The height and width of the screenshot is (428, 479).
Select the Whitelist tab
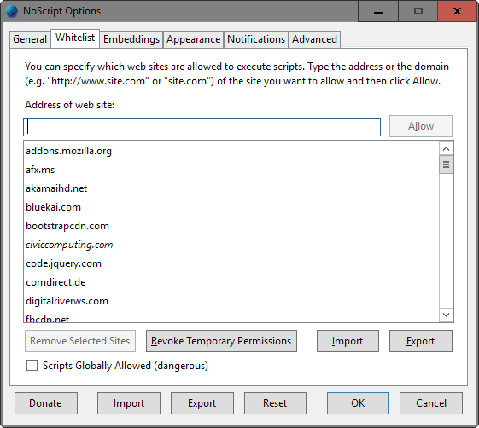point(75,38)
